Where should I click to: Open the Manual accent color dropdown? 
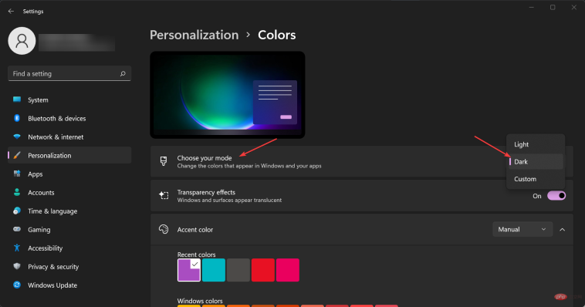[522, 229]
